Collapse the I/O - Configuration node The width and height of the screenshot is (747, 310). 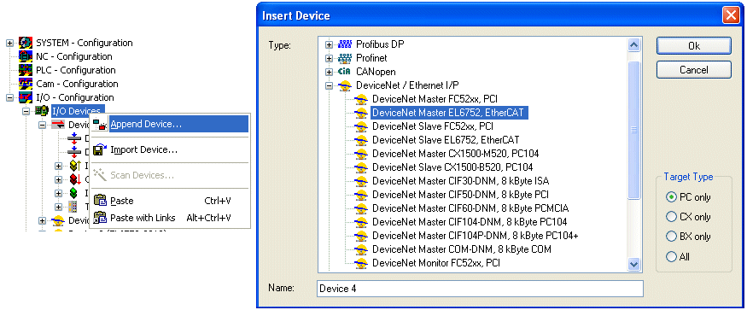pyautogui.click(x=9, y=97)
